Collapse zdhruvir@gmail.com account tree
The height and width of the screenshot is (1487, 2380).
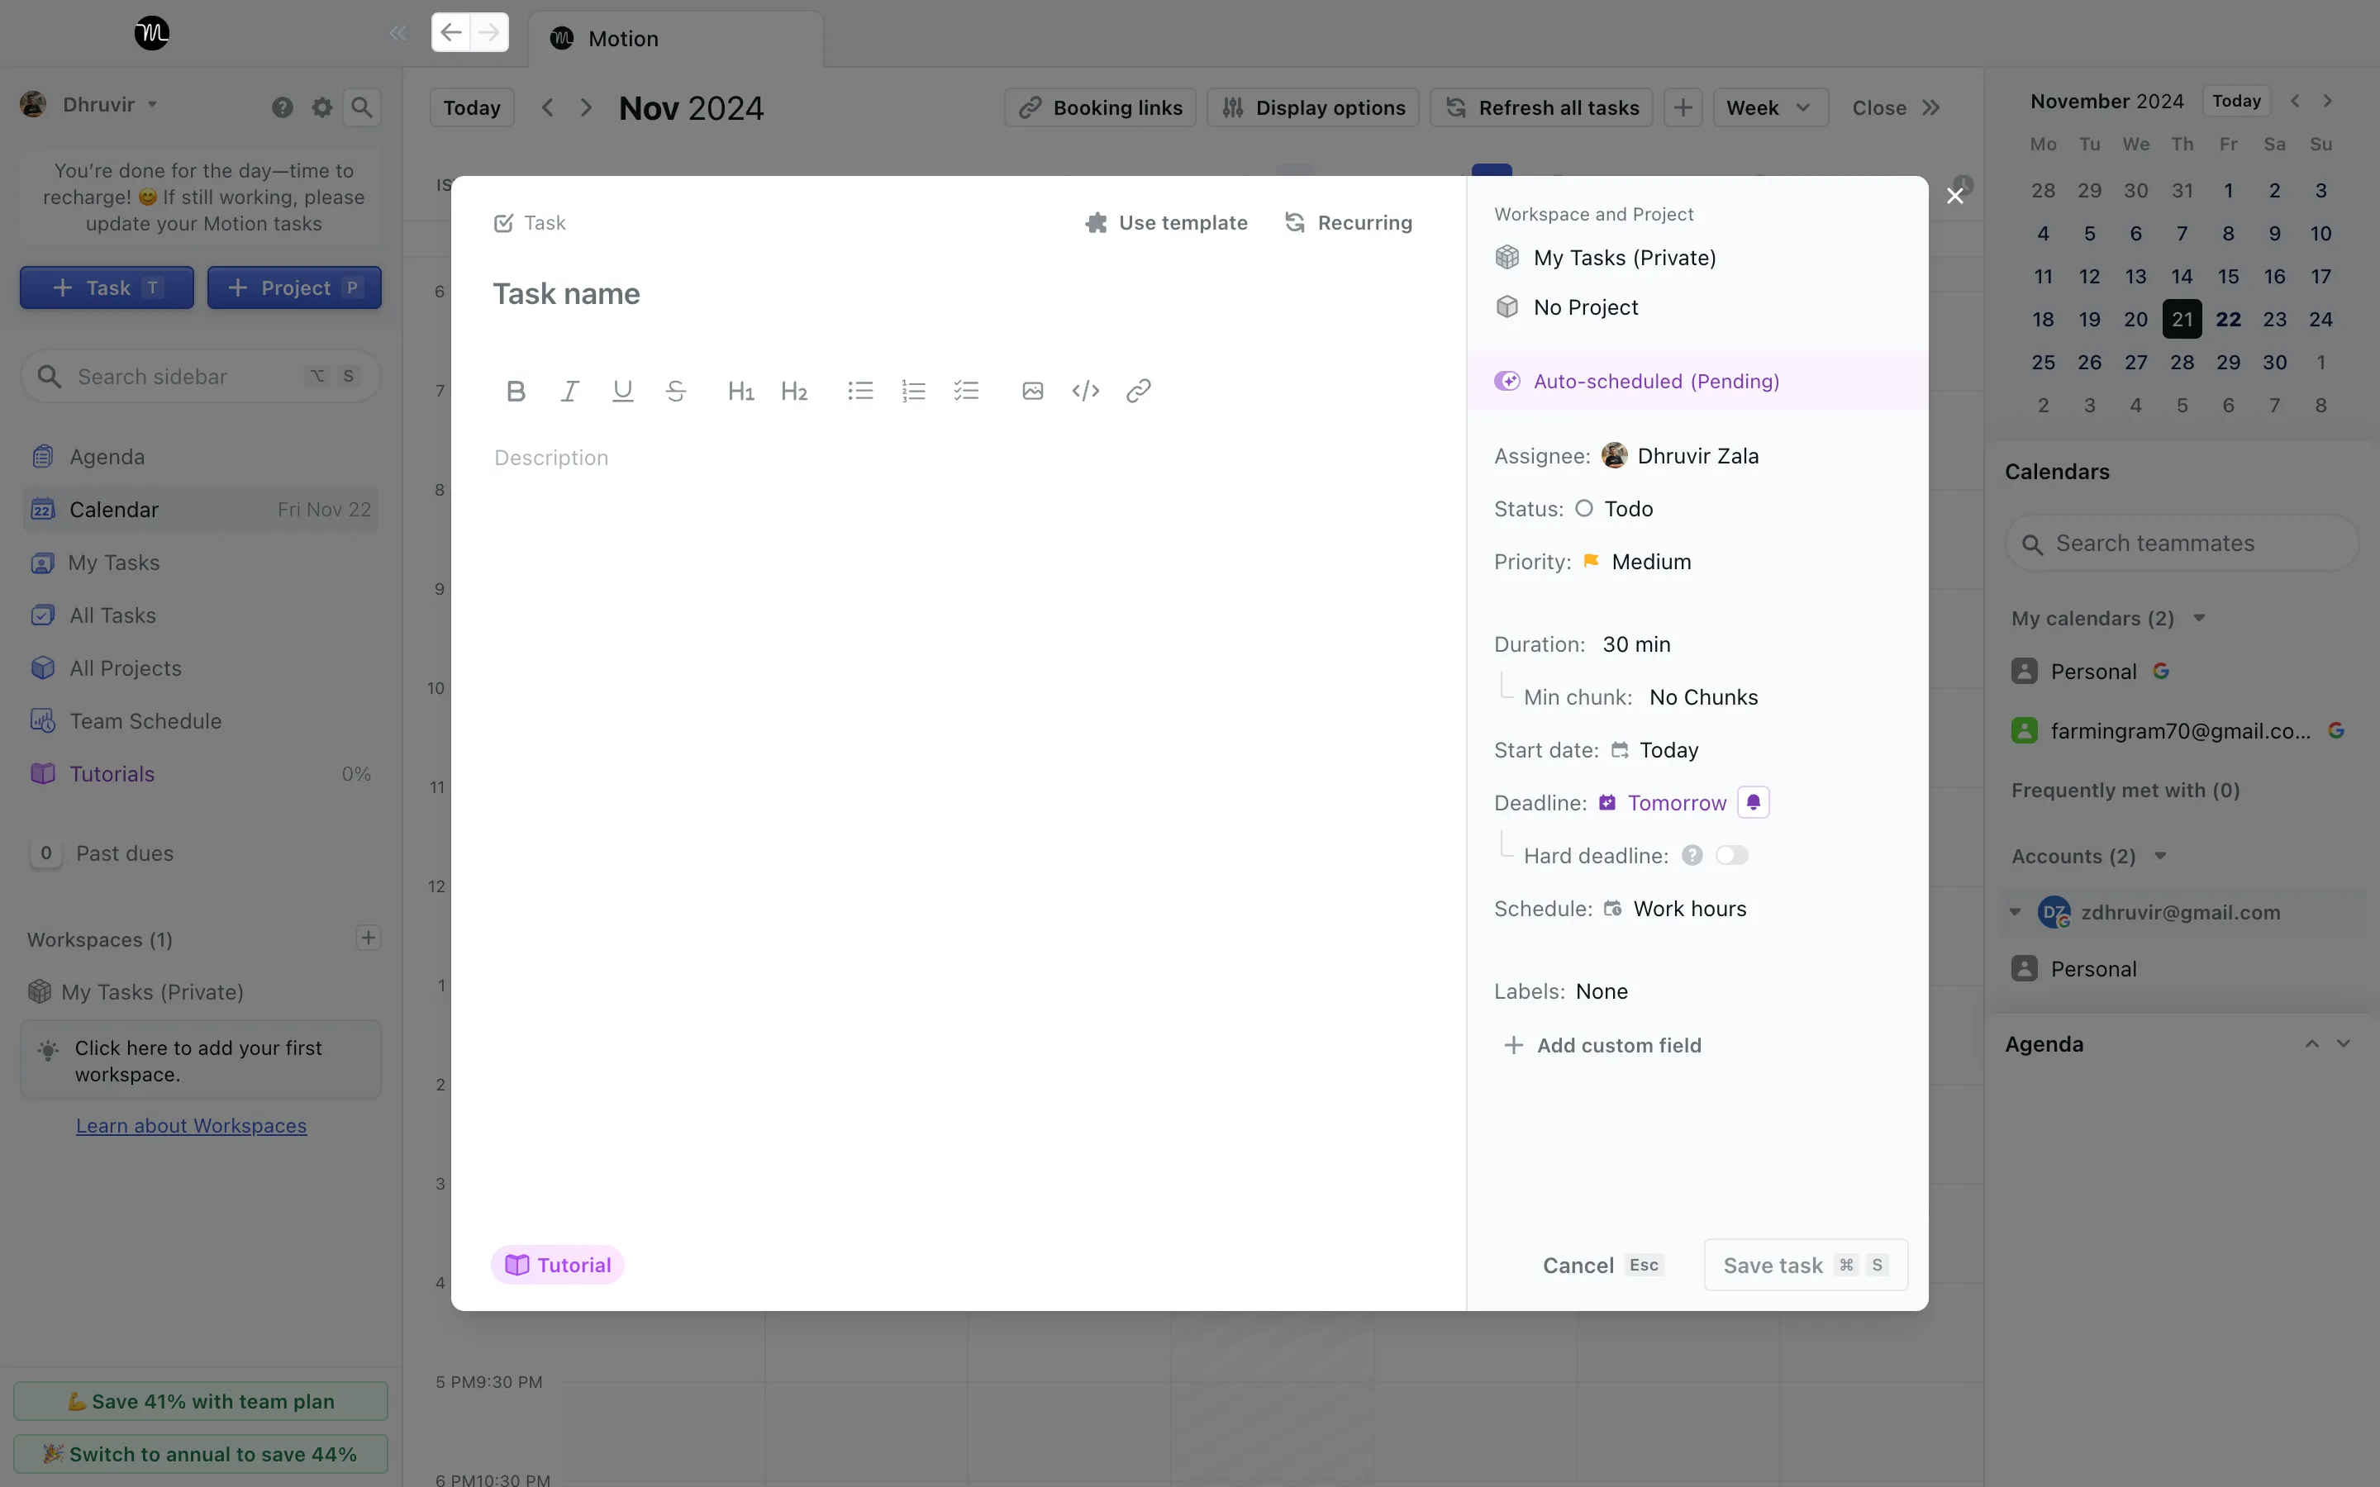pyautogui.click(x=2015, y=913)
